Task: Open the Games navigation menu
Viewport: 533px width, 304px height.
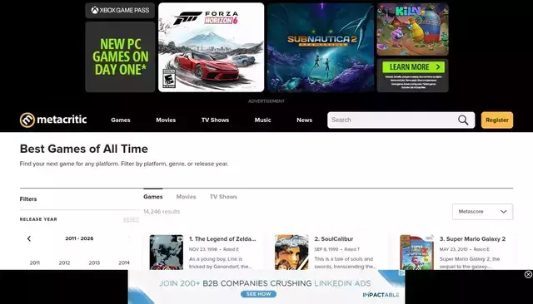Action: tap(121, 120)
